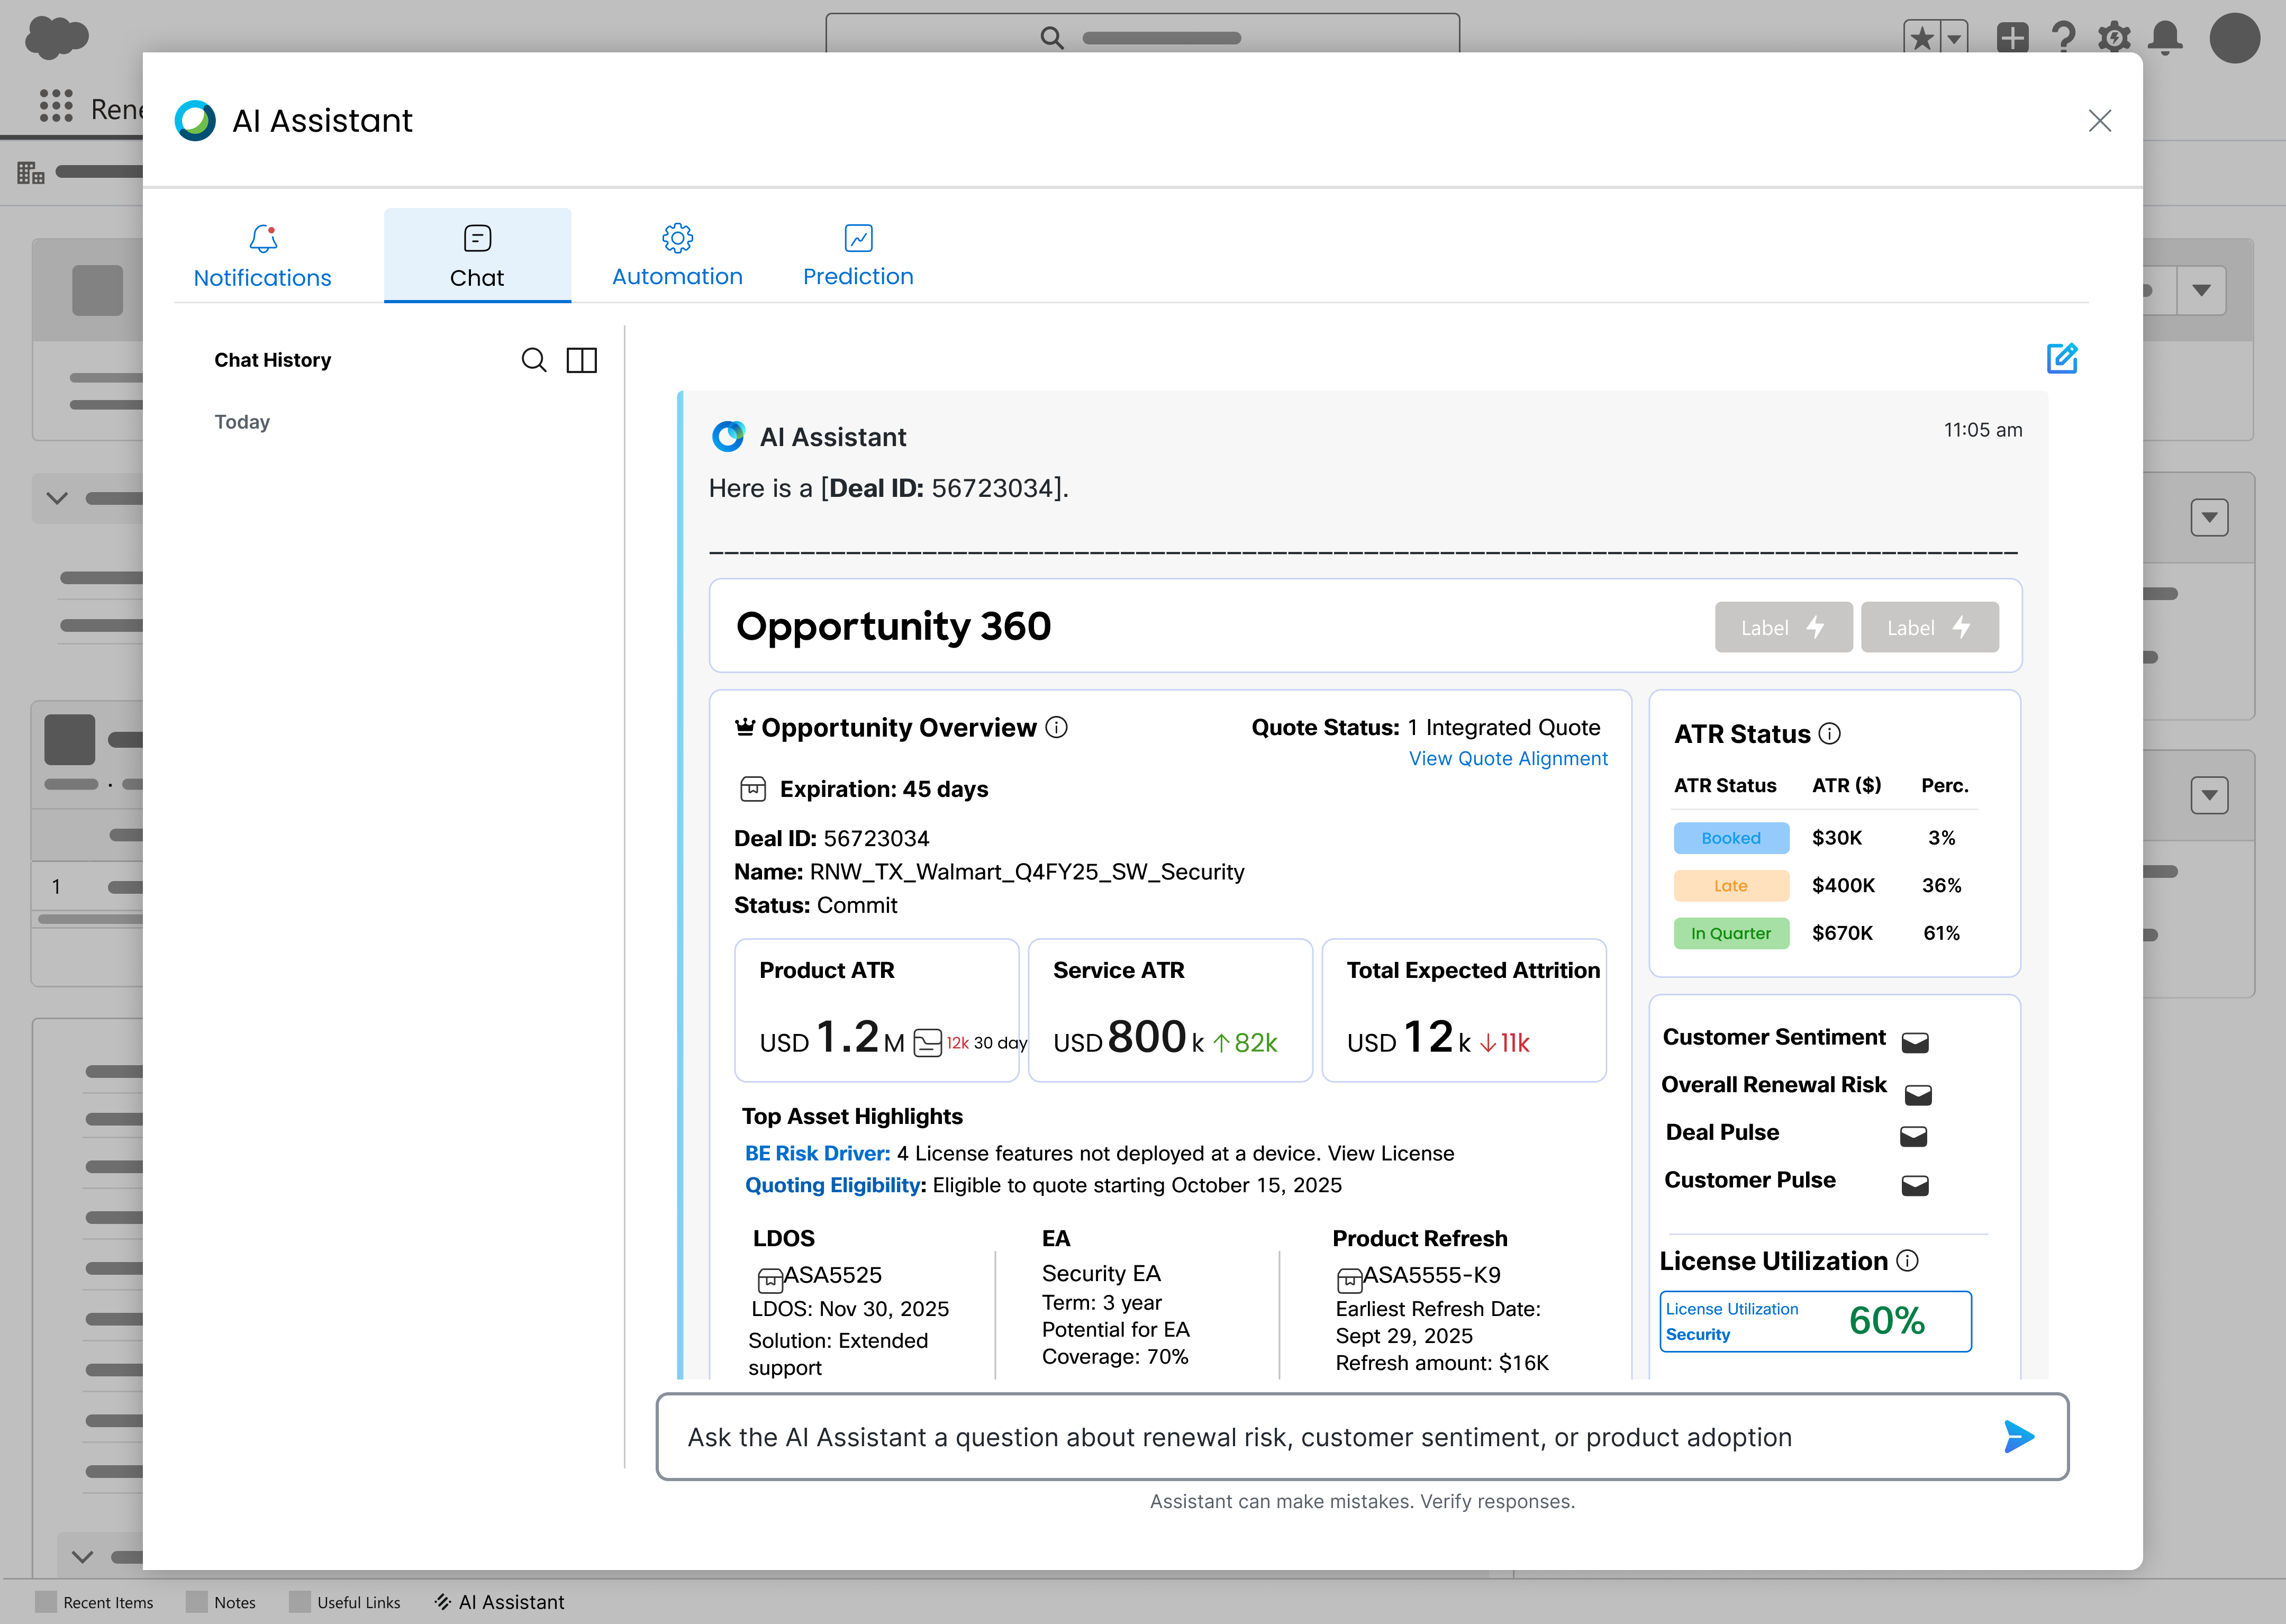
Task: Open the app launcher grid icon
Action: pos(56,105)
